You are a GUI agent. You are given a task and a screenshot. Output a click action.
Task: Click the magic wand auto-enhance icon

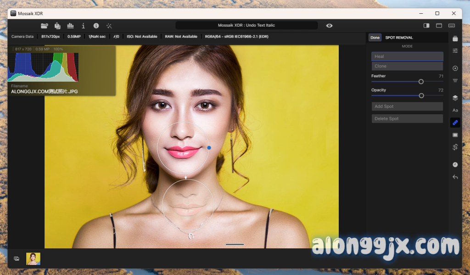click(x=109, y=26)
